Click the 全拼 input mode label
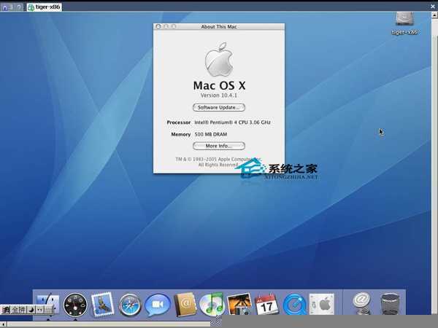Screen dimensions: 438x328 pyautogui.click(x=19, y=310)
